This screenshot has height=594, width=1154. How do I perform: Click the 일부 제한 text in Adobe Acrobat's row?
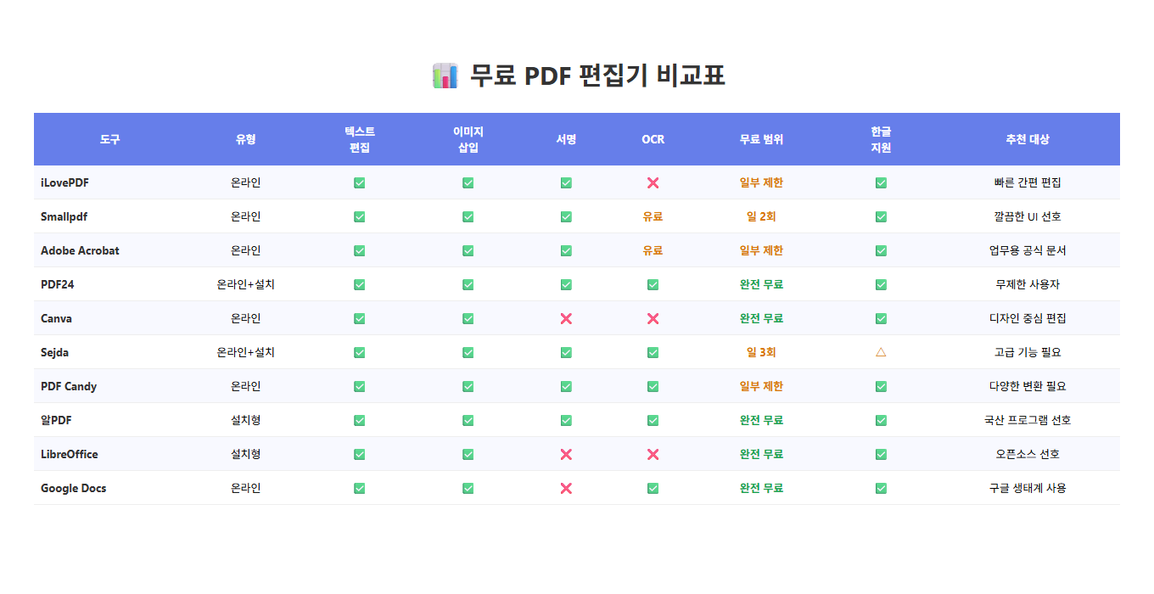pos(759,250)
